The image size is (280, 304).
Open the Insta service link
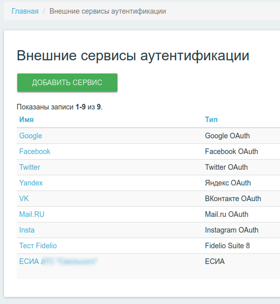tap(27, 230)
